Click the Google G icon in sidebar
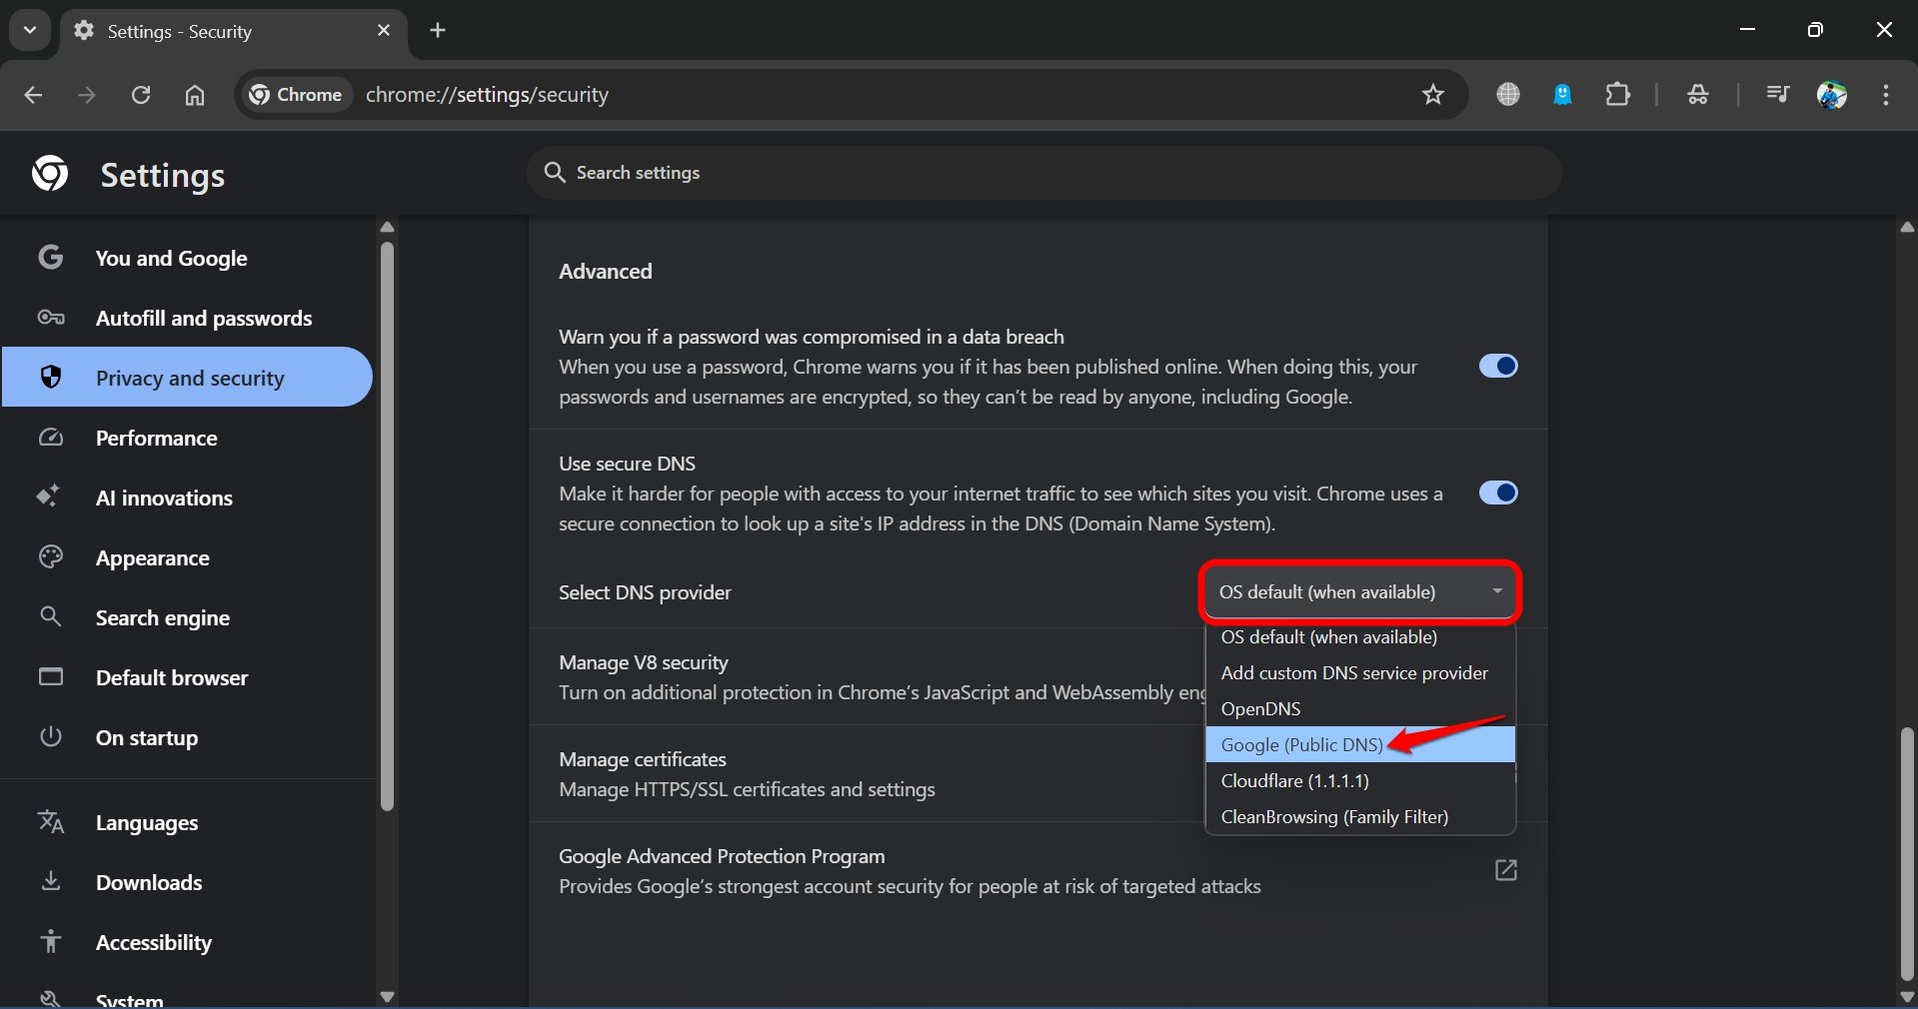This screenshot has height=1009, width=1918. (x=51, y=257)
